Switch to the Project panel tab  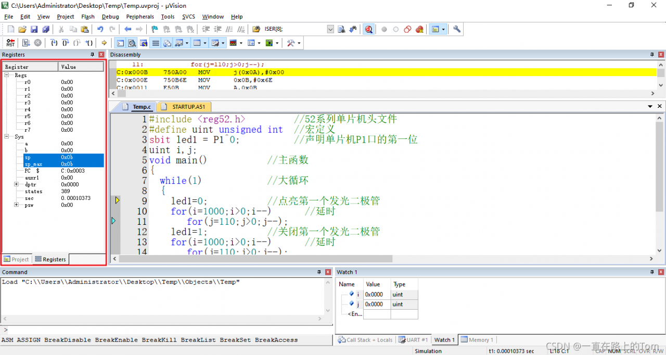point(17,259)
